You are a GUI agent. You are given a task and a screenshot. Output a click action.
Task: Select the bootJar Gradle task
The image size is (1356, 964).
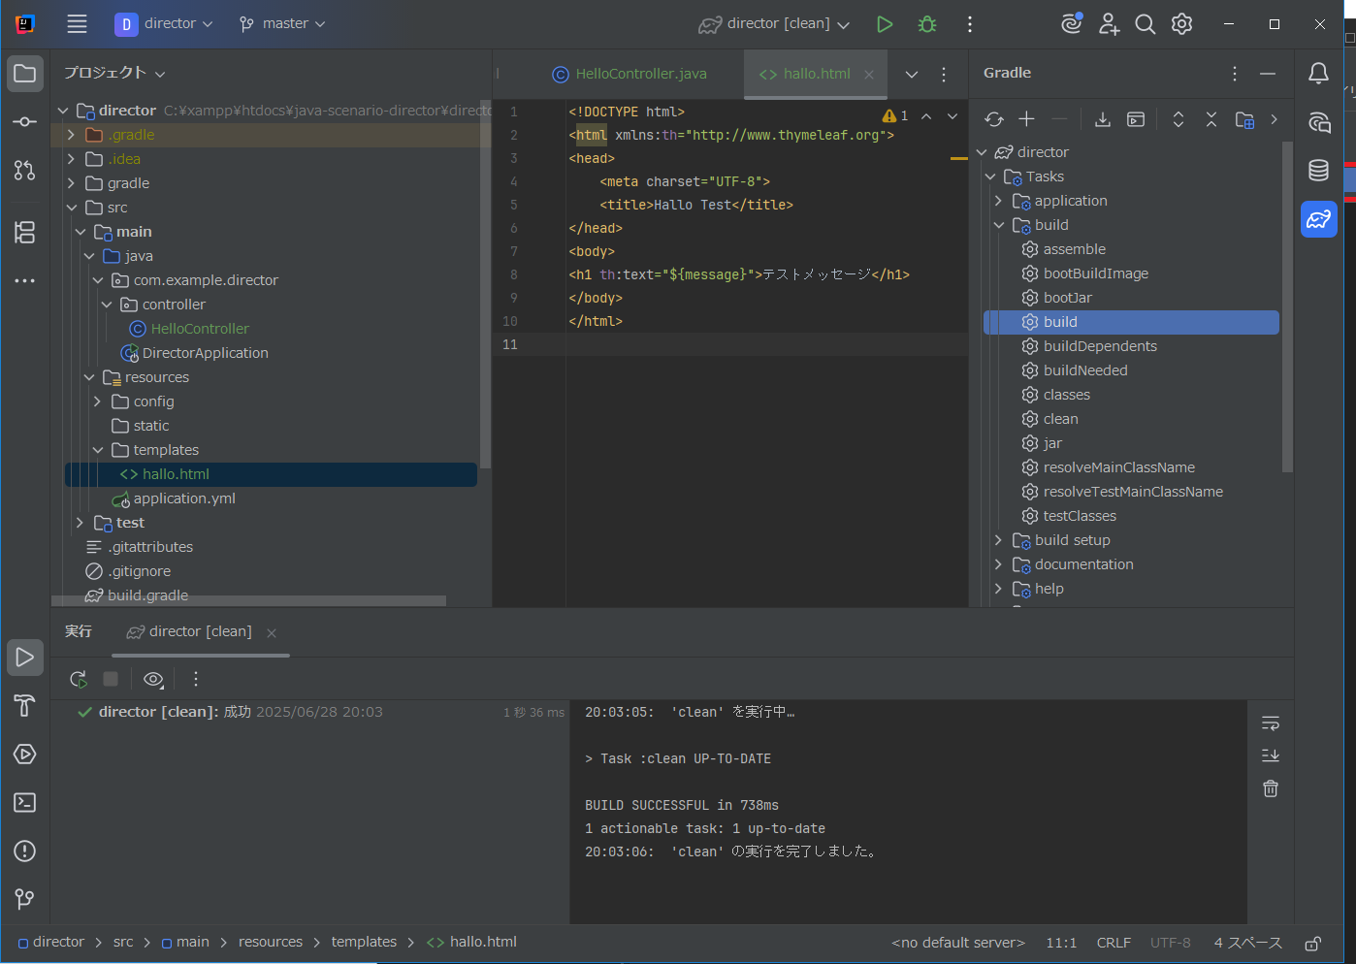(x=1067, y=298)
